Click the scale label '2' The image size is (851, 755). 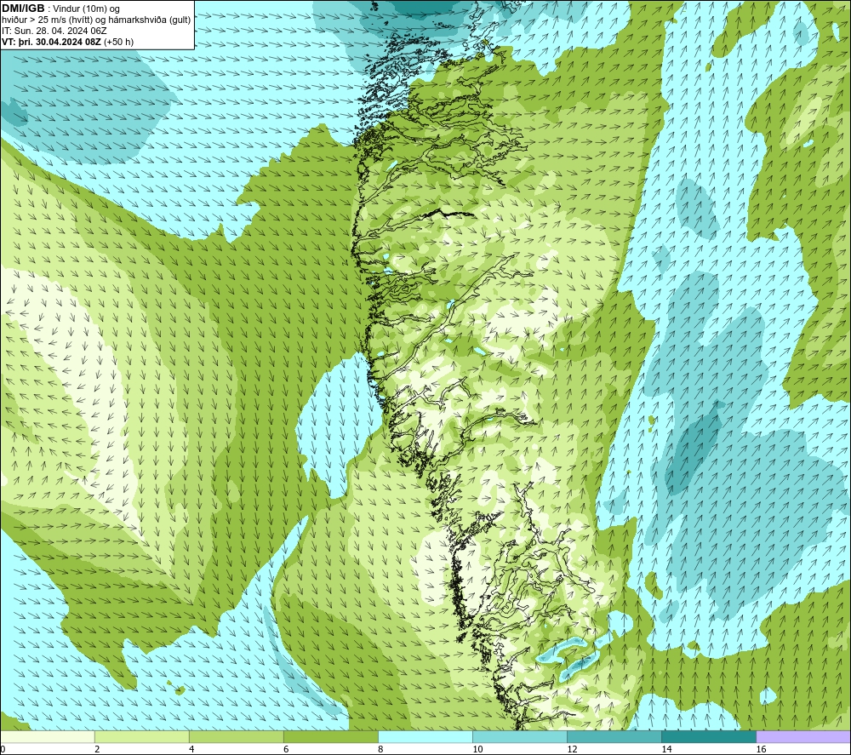tap(97, 750)
